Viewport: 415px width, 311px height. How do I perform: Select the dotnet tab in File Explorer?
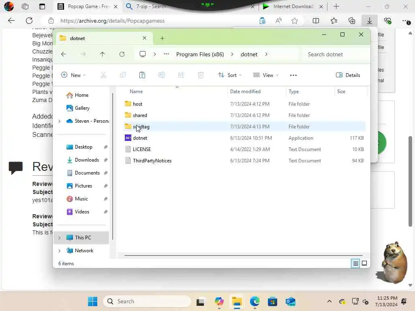(x=103, y=38)
